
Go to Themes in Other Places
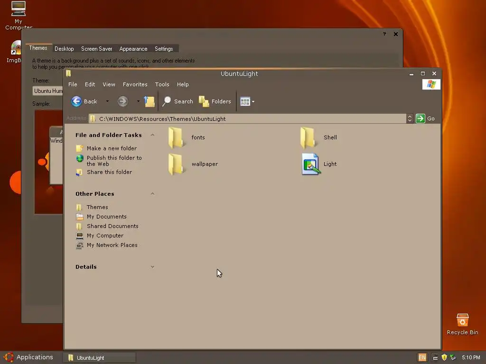coord(97,207)
